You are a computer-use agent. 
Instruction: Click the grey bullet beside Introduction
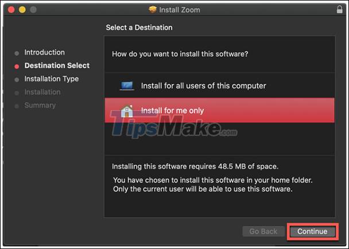click(17, 53)
